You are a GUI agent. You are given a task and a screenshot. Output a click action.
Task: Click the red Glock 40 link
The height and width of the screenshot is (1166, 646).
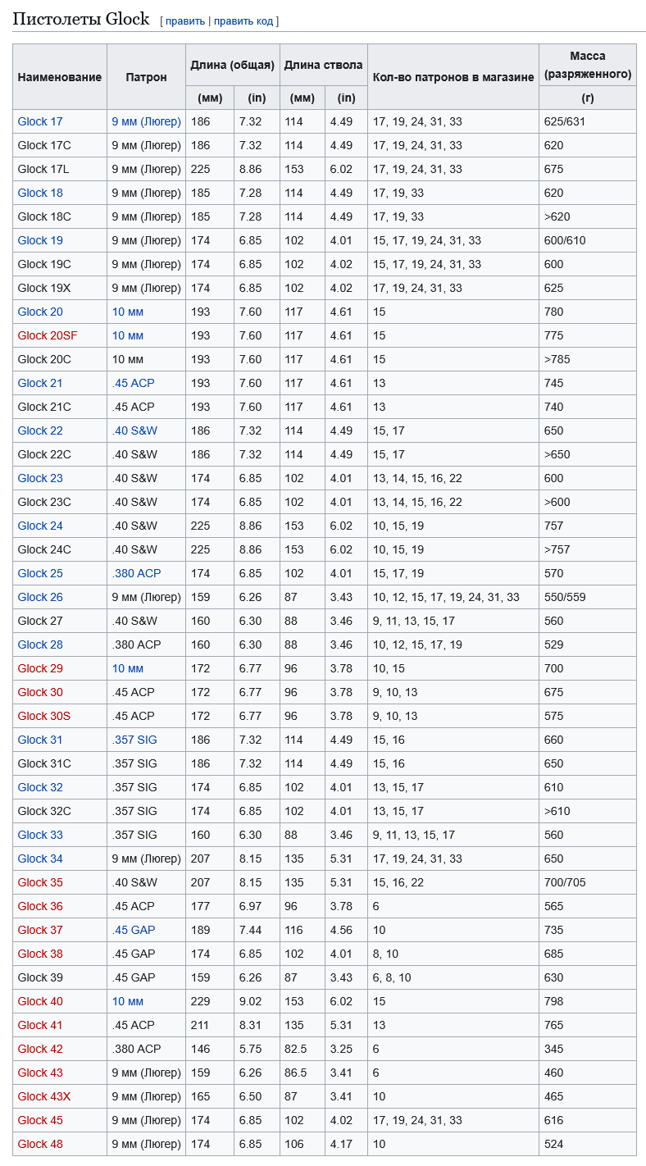[40, 1001]
